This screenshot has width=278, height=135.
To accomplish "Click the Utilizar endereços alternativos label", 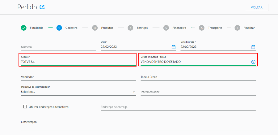I will tap(48, 107).
